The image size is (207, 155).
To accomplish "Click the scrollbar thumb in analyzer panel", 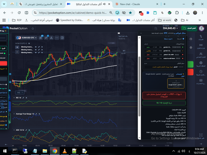I will pyautogui.click(x=140, y=86).
